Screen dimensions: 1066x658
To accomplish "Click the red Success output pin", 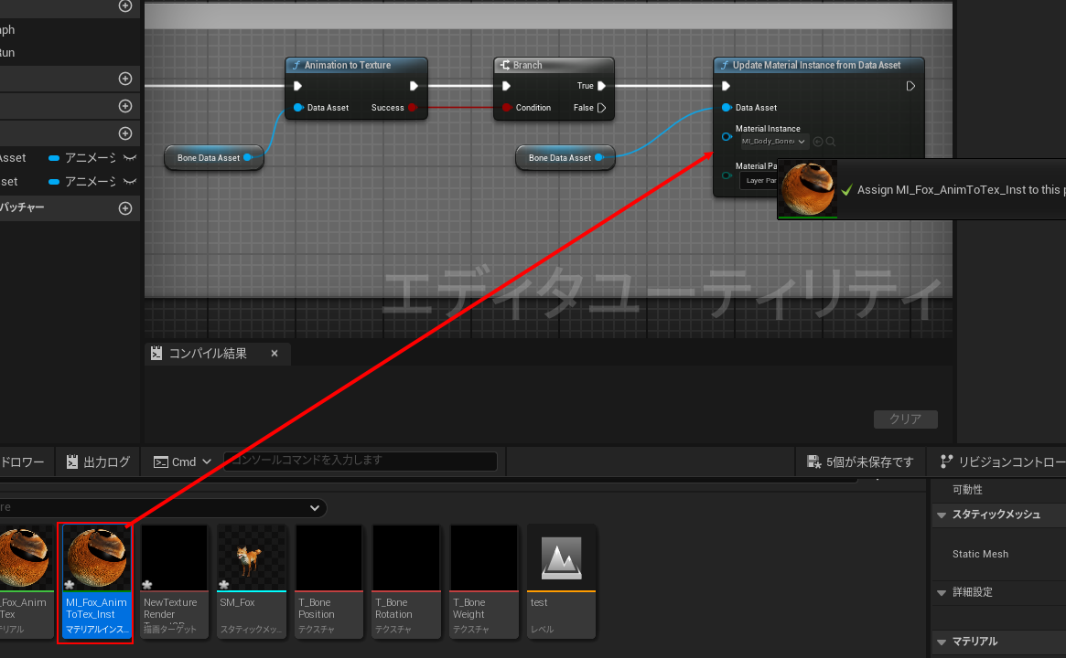I will (412, 108).
